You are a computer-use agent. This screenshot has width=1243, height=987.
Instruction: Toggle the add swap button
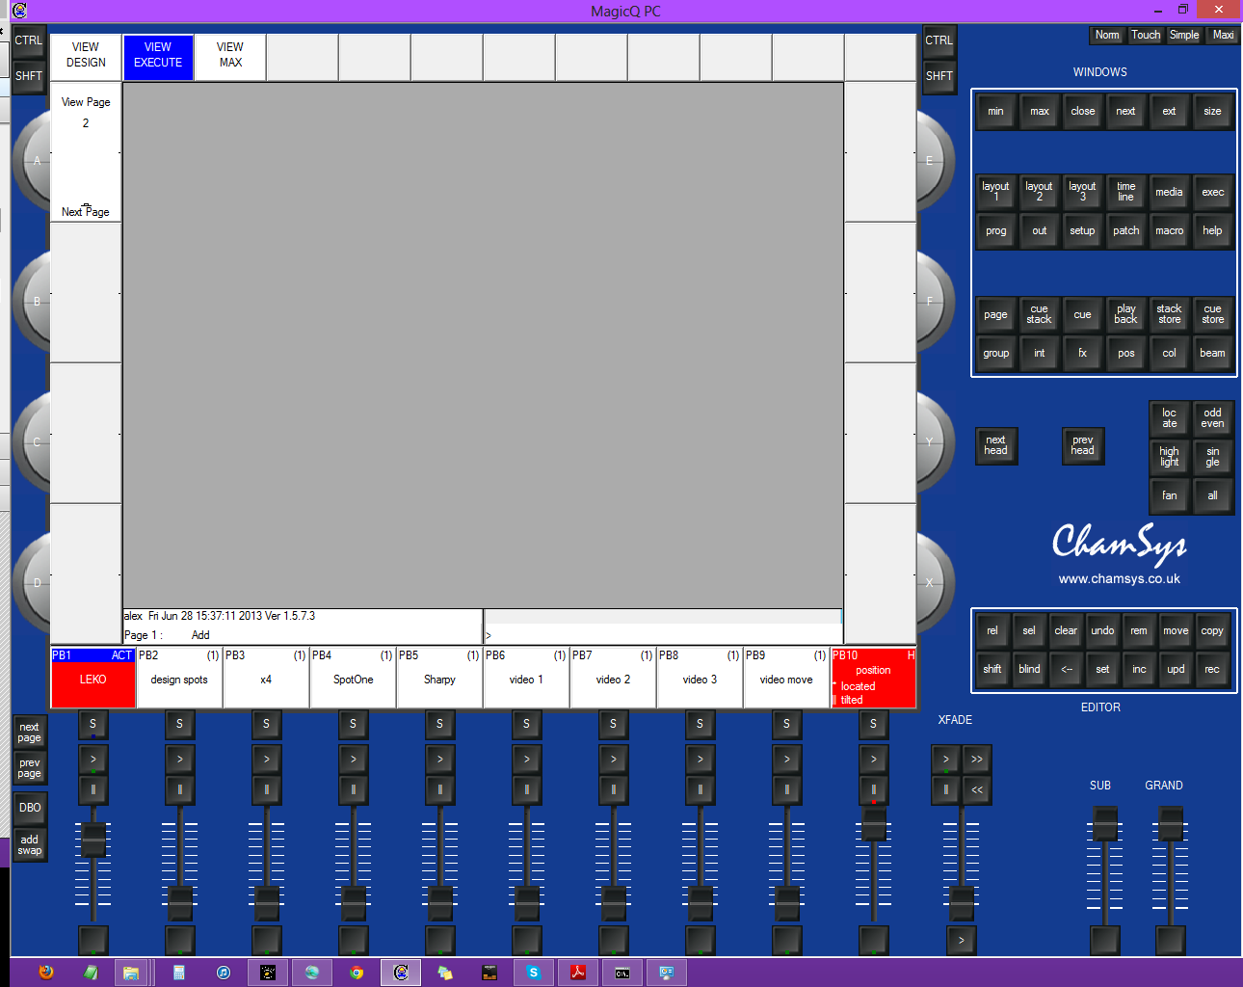(30, 845)
